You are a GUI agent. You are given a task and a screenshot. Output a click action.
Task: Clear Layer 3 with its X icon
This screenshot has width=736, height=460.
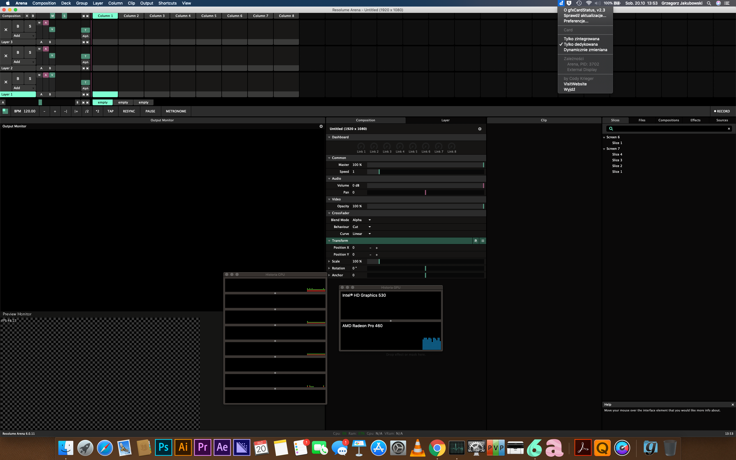click(6, 30)
